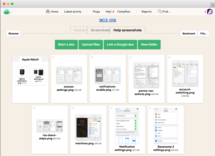
Task: Click the circle icon on perma-nav-actions.png card
Action: (x=131, y=57)
